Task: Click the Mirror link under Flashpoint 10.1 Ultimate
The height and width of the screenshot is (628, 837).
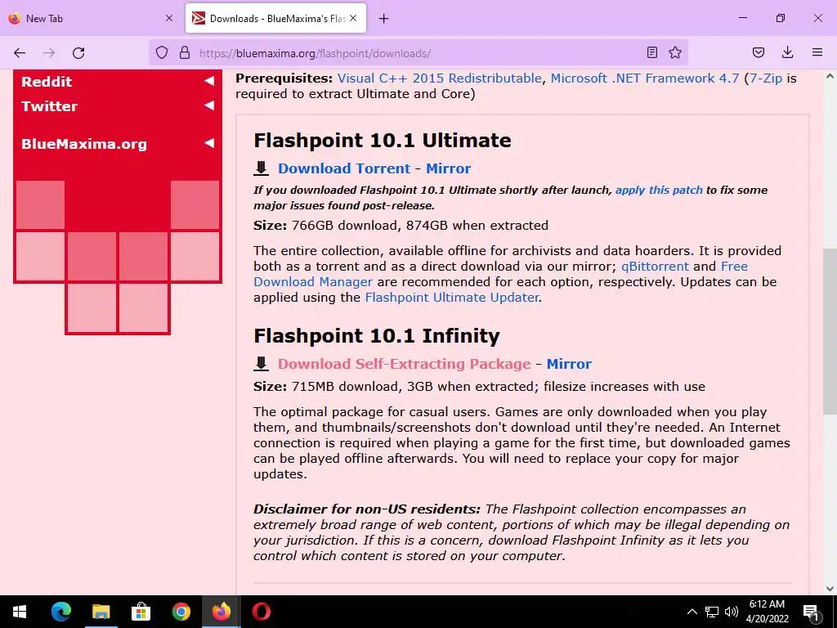Action: click(449, 168)
